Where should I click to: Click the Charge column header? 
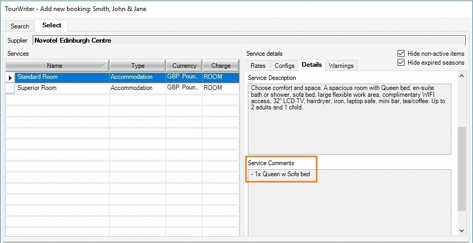pos(220,66)
